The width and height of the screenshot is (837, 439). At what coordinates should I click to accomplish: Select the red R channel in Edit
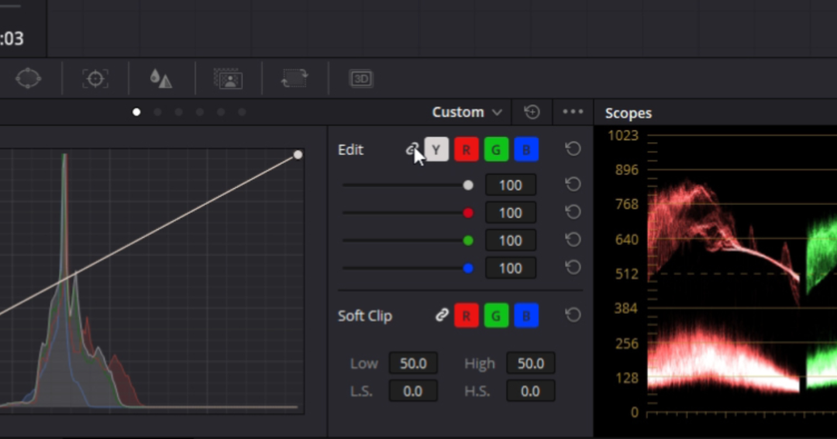coord(466,149)
